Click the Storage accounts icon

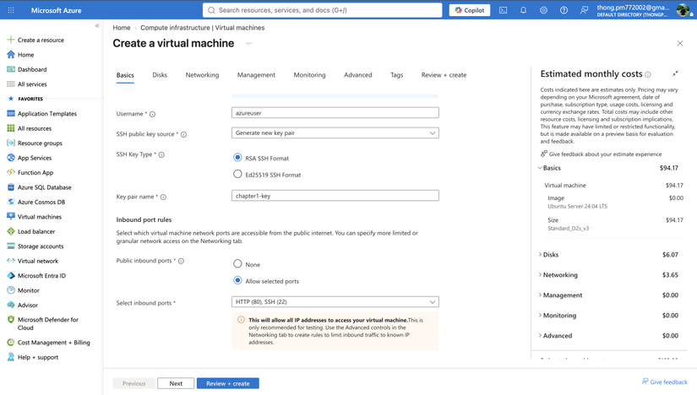(11, 246)
